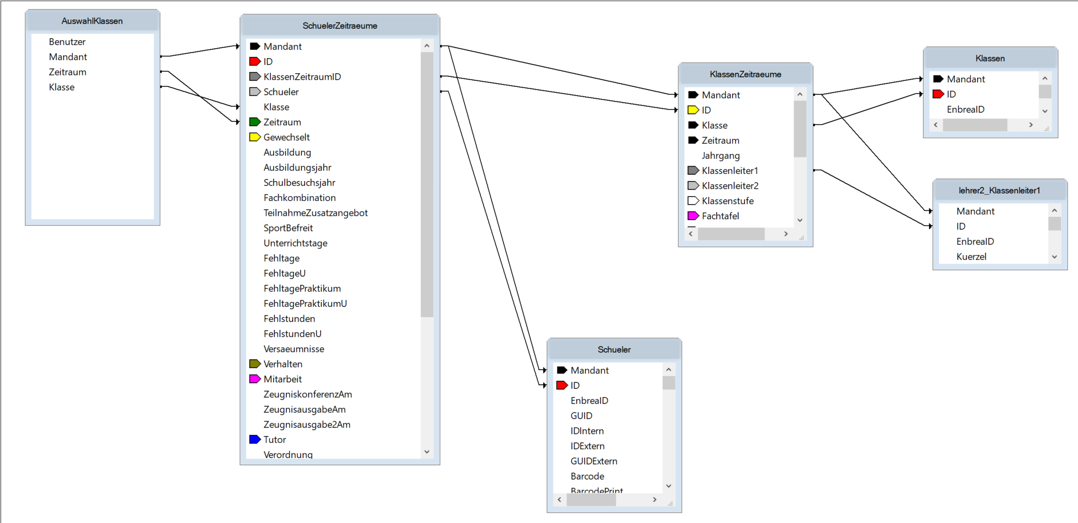This screenshot has height=523, width=1078.
Task: Click the black tag icon beside Mandant in SchuelerZeitraeume
Action: pyautogui.click(x=255, y=46)
